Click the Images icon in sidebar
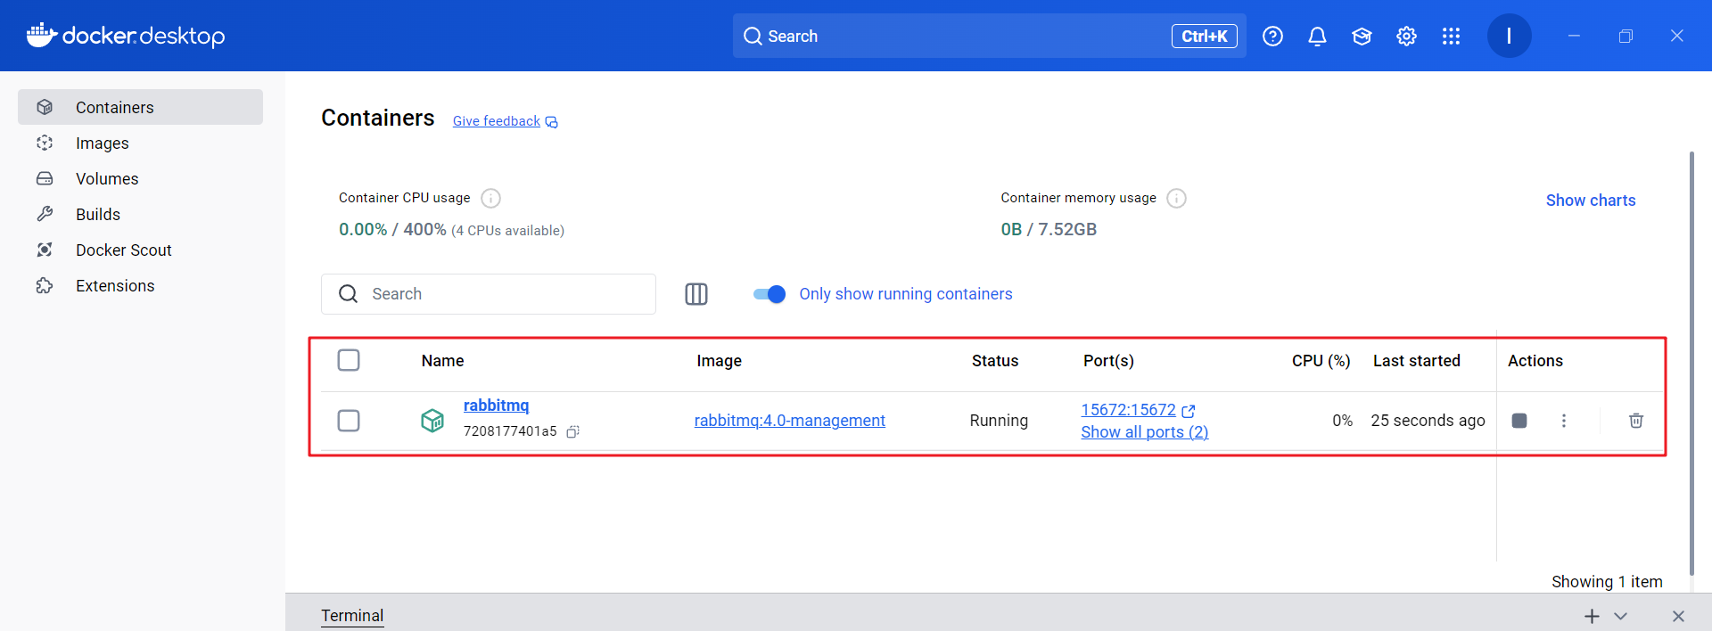1712x631 pixels. [45, 143]
